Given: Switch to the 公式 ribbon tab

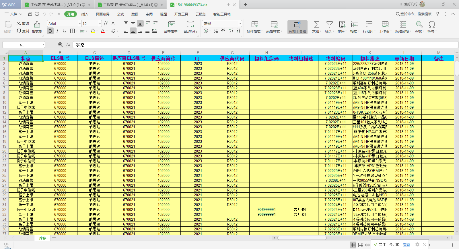Looking at the screenshot, I should 120,14.
